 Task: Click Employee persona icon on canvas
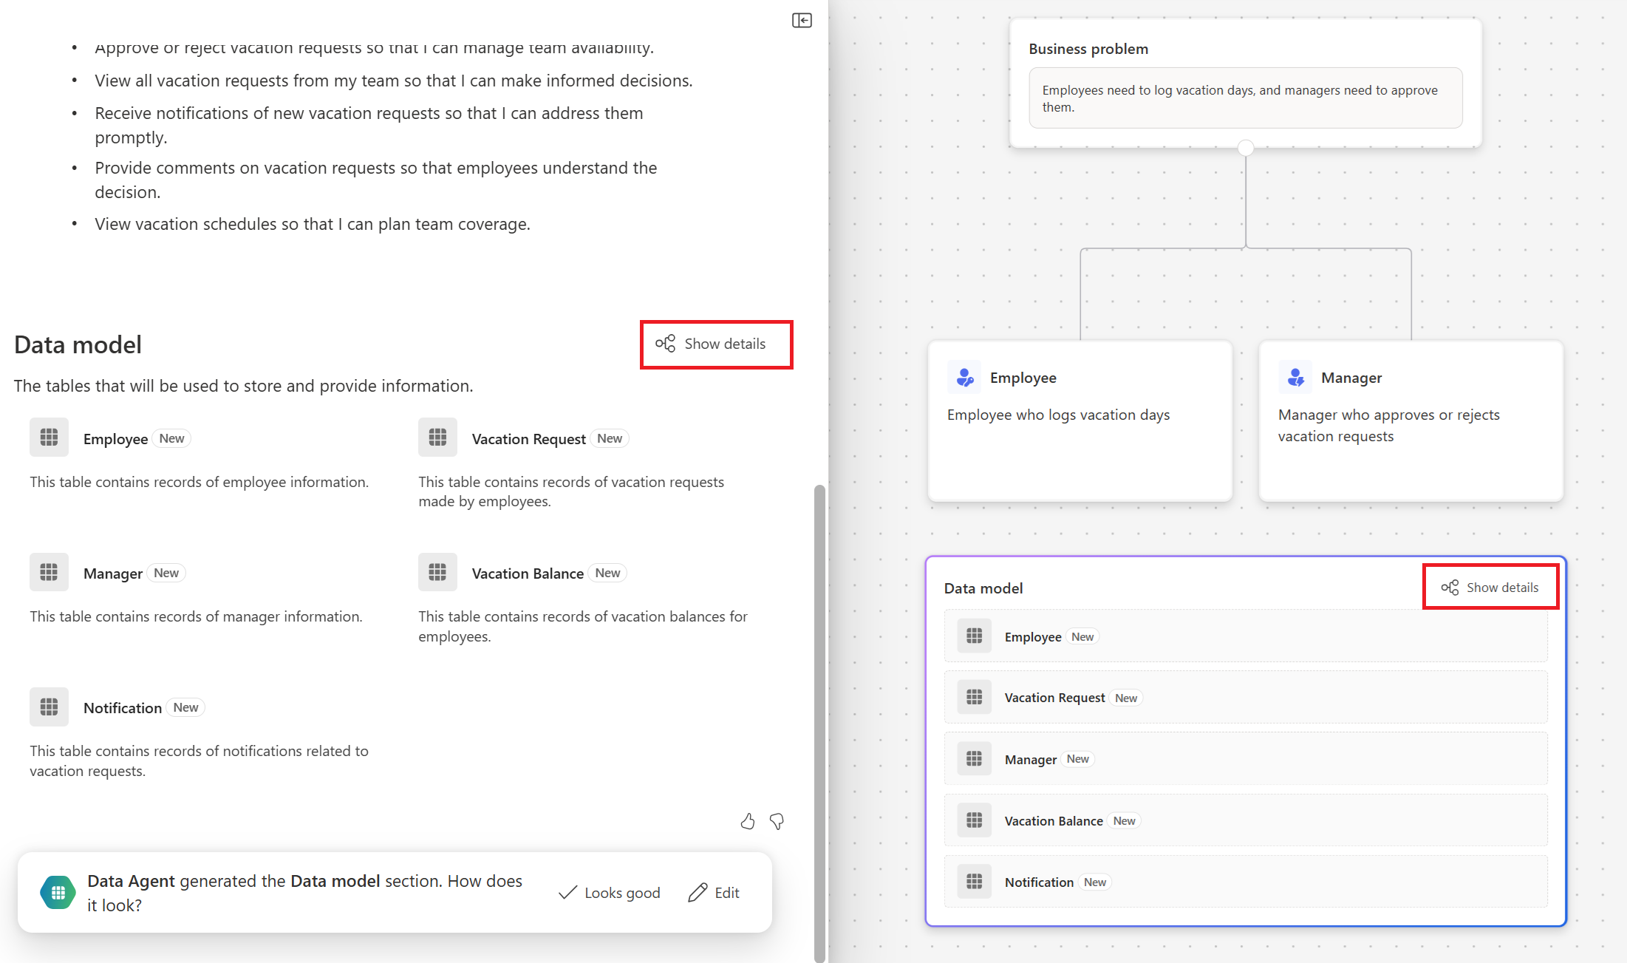coord(964,378)
